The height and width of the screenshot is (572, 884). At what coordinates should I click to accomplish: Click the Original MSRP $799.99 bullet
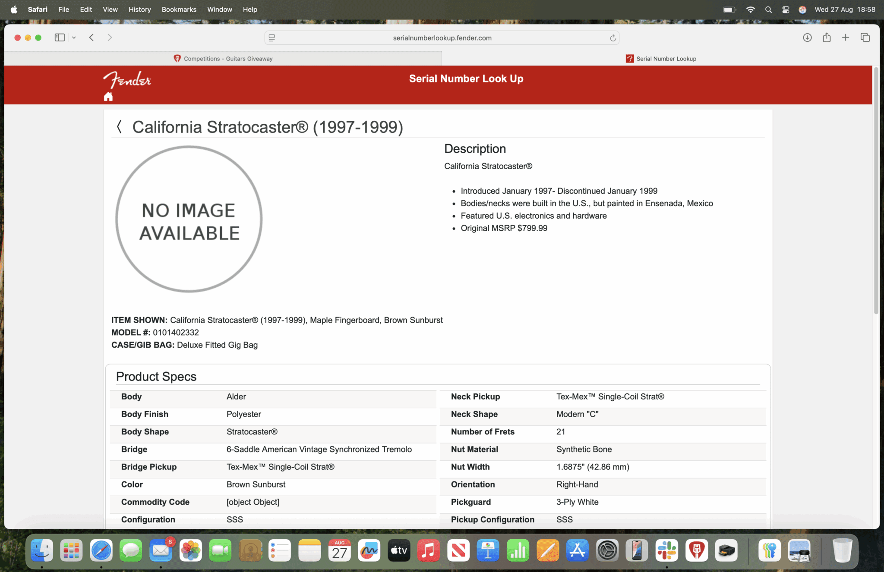(504, 228)
